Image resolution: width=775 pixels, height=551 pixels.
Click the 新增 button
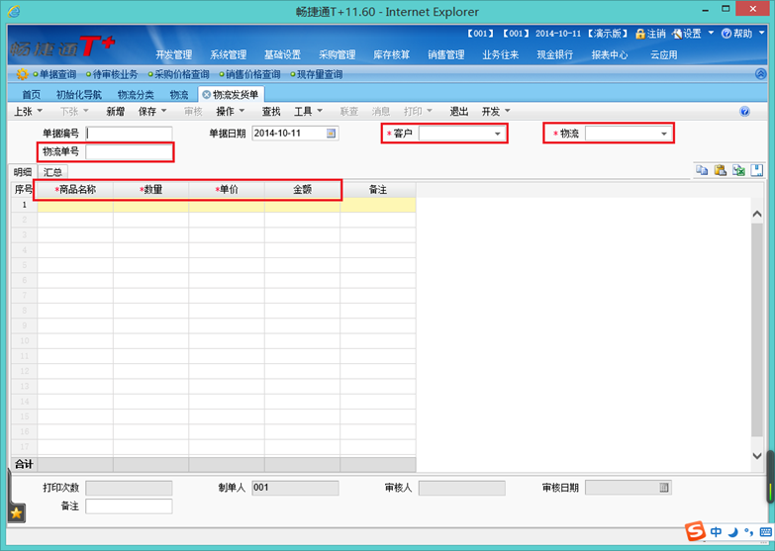click(x=116, y=112)
